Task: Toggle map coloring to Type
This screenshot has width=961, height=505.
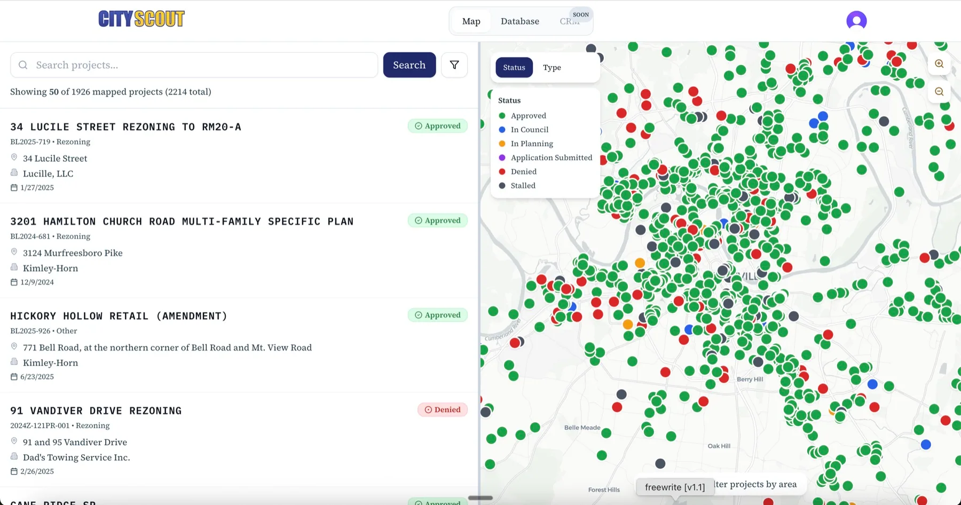Action: point(552,67)
